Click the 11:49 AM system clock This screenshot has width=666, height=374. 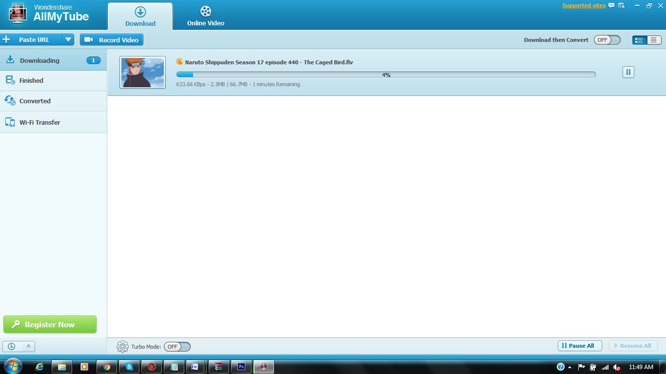pyautogui.click(x=641, y=367)
